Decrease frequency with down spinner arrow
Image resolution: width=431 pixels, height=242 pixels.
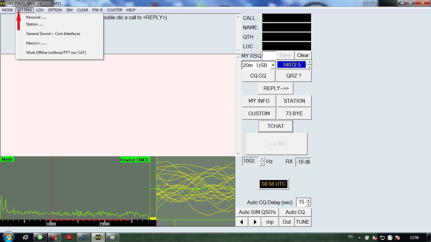309,67
